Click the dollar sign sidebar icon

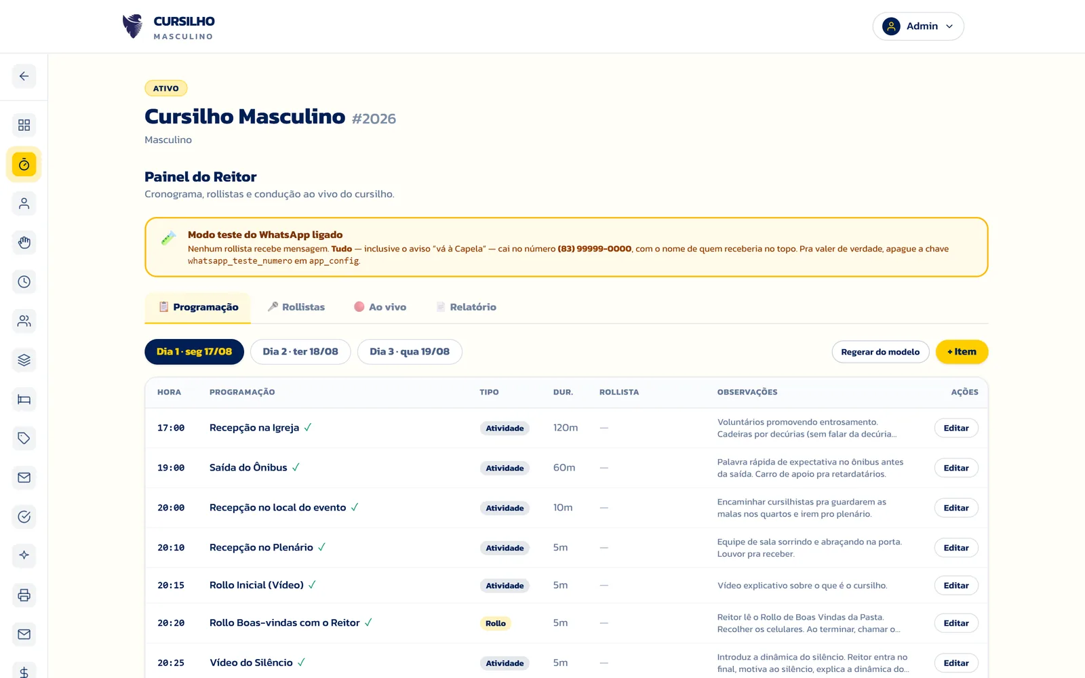24,671
